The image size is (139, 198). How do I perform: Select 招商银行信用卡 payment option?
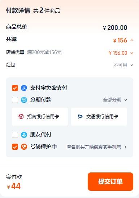click(40, 117)
